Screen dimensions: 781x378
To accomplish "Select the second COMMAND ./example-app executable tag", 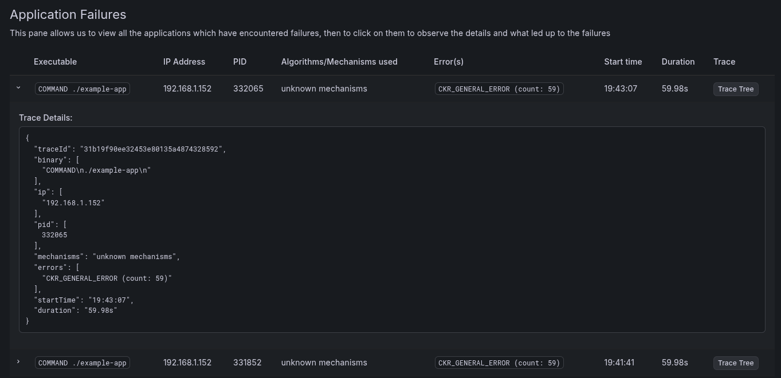I will [x=83, y=363].
